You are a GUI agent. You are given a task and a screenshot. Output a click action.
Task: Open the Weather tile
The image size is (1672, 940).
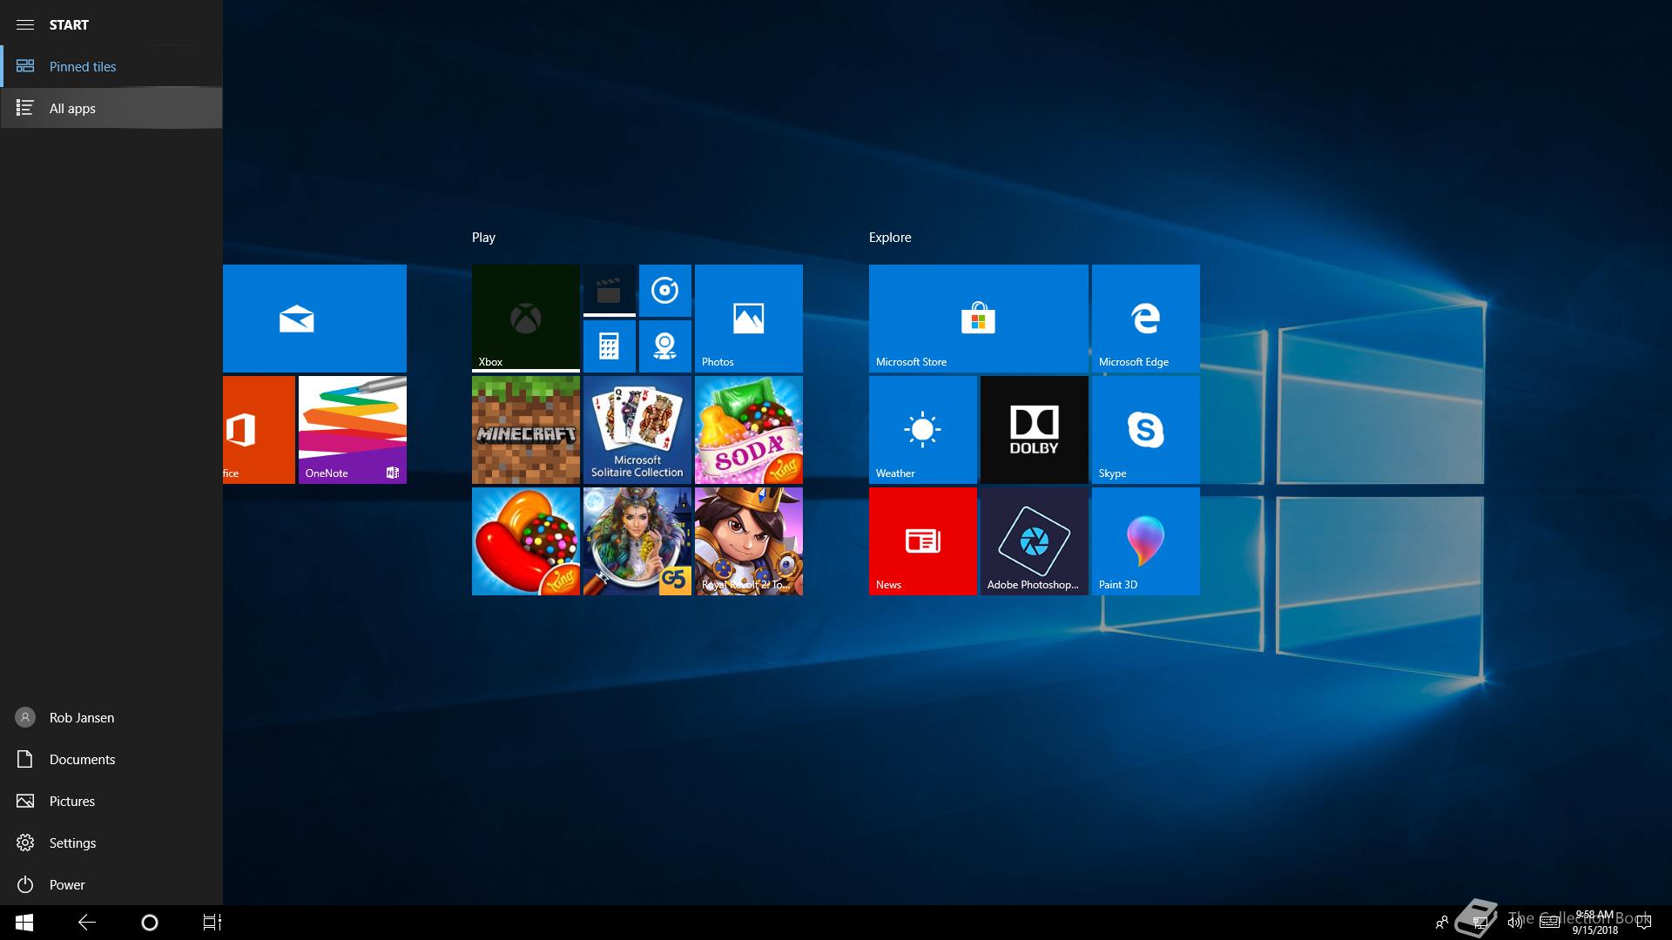coord(923,430)
